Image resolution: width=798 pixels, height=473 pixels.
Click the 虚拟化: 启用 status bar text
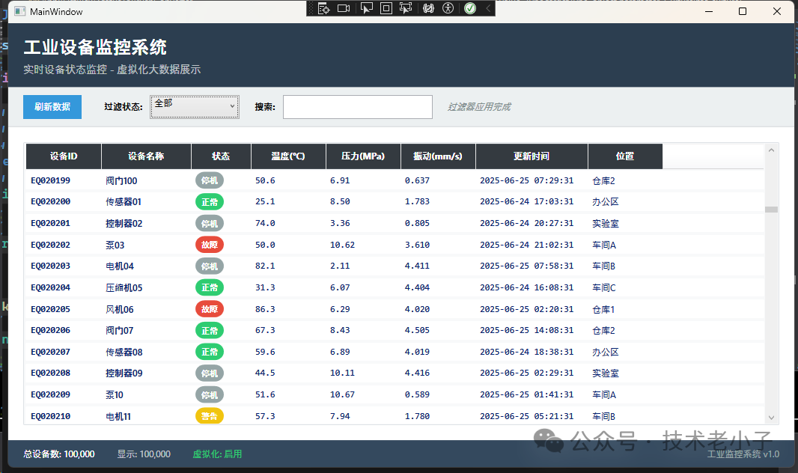point(216,454)
